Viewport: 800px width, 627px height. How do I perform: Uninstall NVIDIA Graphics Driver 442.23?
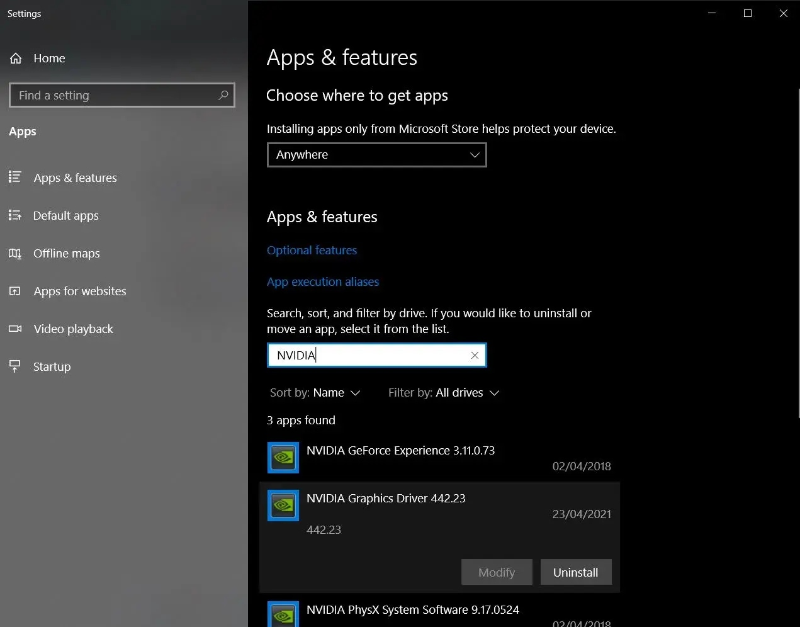click(x=575, y=572)
